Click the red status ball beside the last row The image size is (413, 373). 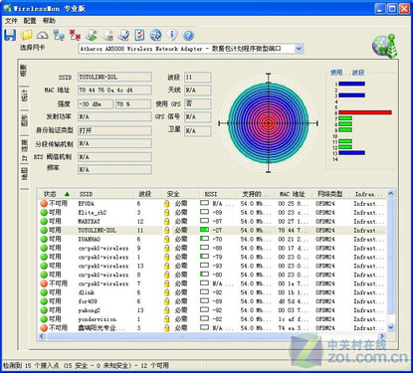point(44,328)
